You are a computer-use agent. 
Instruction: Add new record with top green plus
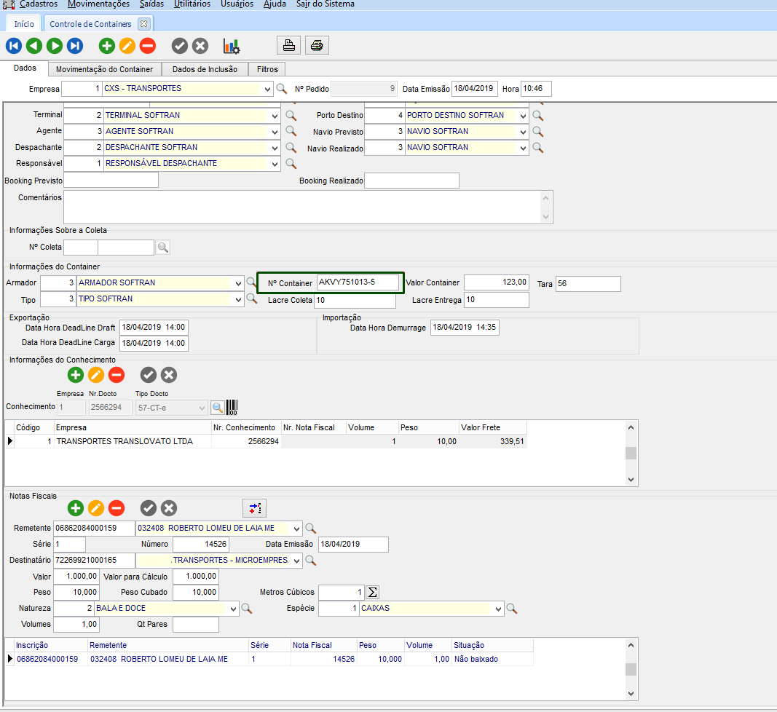click(x=107, y=46)
